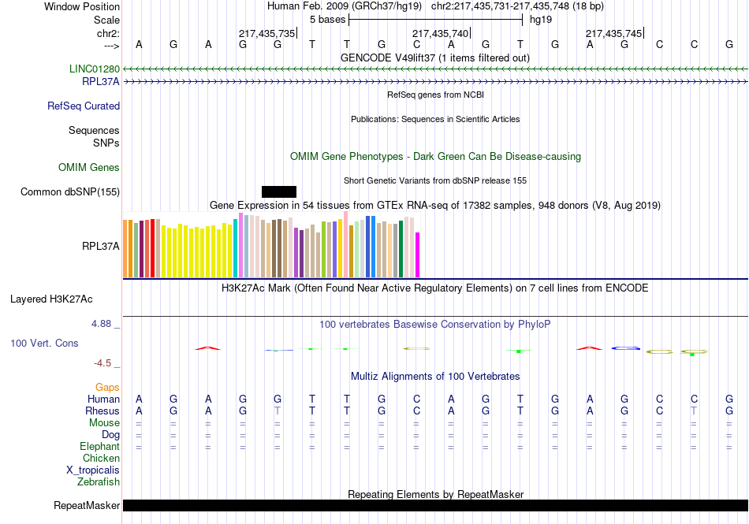
Task: Click the Gene Expression in 54 tissues title
Action: [x=435, y=205]
